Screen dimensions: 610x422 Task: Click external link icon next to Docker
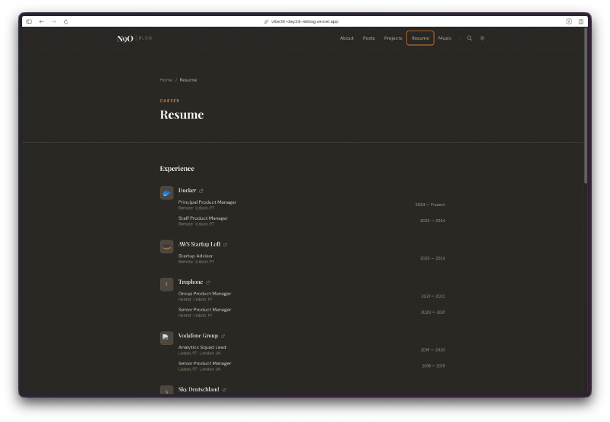(201, 191)
